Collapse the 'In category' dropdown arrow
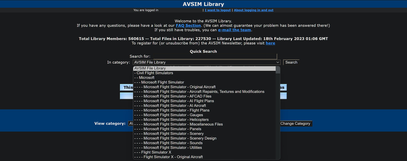Viewport: 407px width, 161px height. (x=278, y=63)
